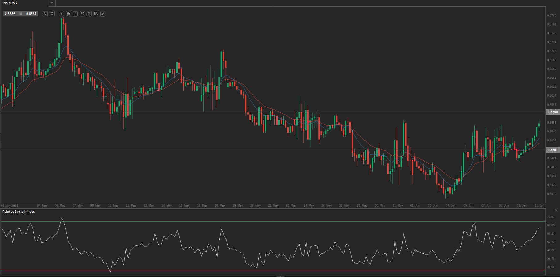Click the 24. May date axis label
The height and width of the screenshot is (277, 560).
pyautogui.click(x=309, y=205)
